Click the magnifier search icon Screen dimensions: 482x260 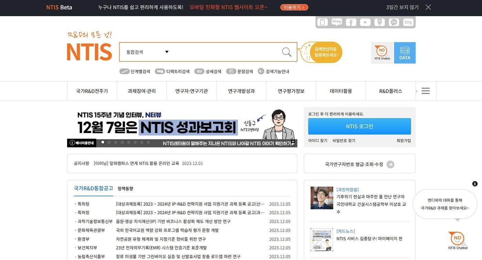click(286, 52)
